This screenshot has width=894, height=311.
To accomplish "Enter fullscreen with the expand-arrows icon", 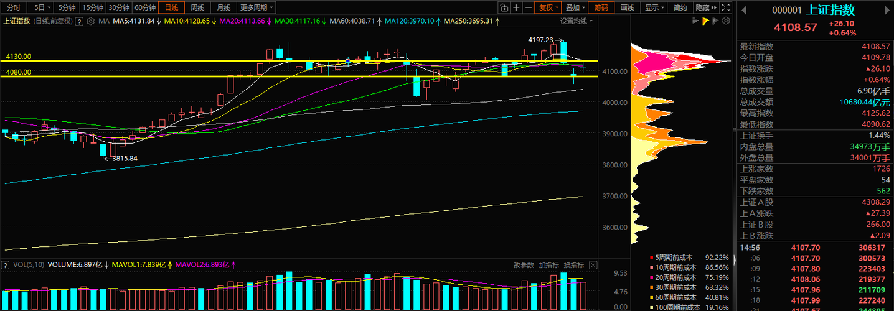I will coord(725,7).
